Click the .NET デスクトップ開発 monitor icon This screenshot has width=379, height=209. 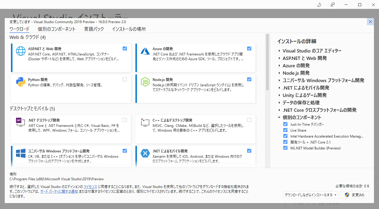click(21, 122)
